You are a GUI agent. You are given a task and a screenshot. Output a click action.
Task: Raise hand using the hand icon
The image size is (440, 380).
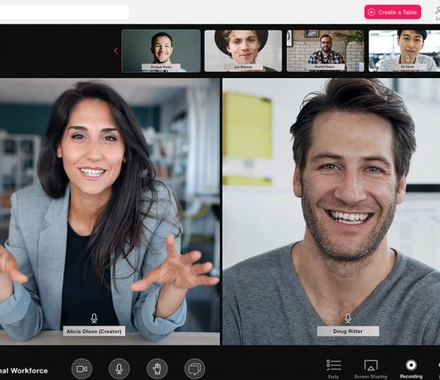tap(157, 368)
